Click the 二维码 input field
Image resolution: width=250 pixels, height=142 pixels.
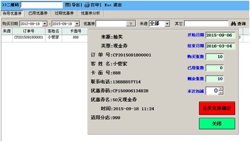[41, 5]
